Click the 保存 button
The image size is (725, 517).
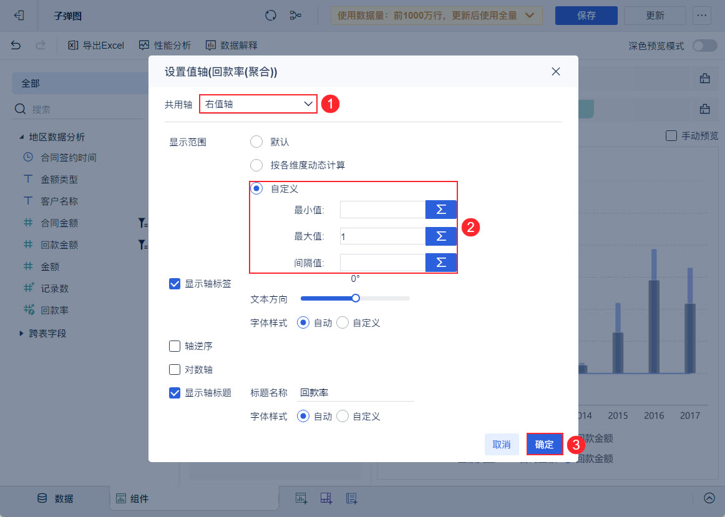(586, 16)
